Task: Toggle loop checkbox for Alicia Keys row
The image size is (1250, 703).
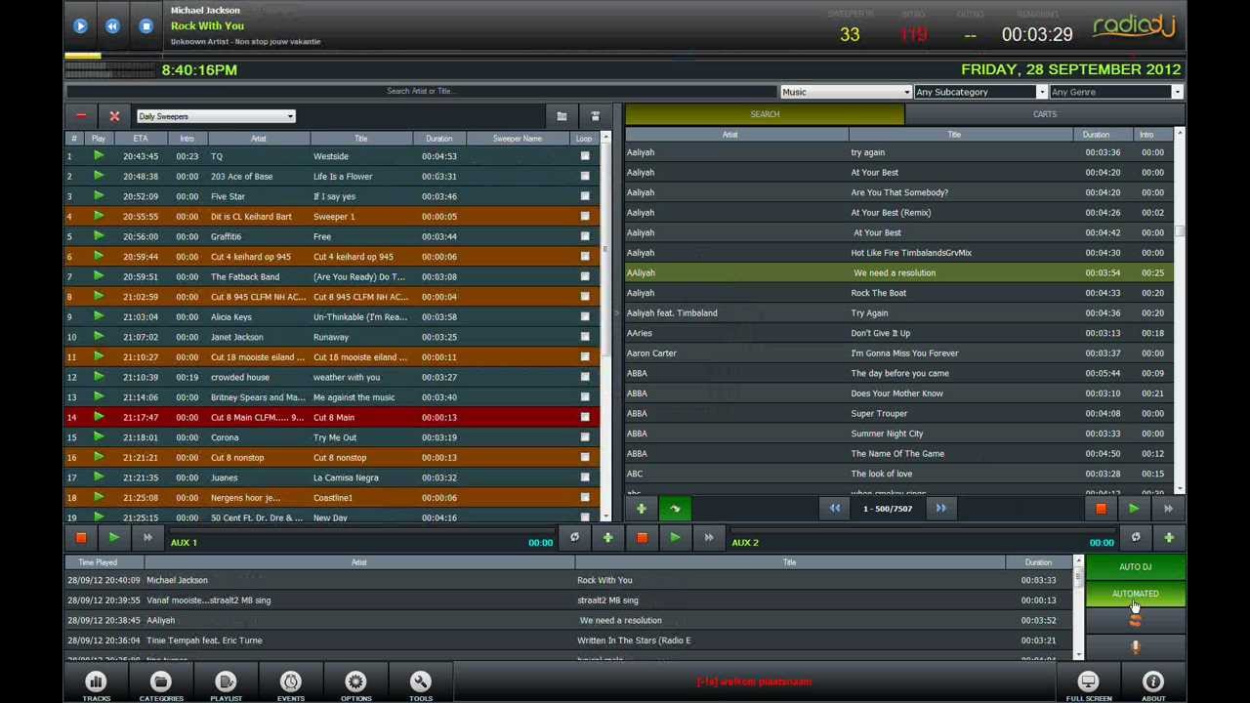Action: click(x=585, y=316)
